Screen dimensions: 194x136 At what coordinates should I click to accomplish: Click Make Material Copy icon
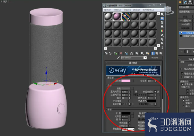pyautogui.click(x=126, y=53)
